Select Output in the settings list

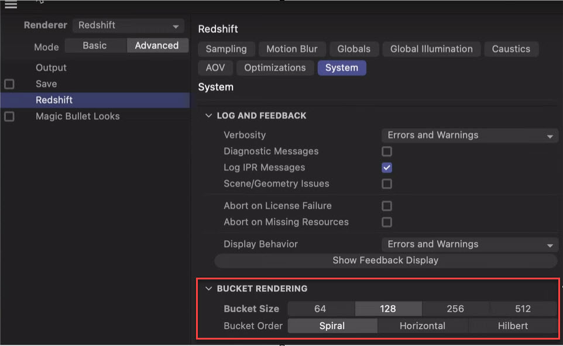[x=51, y=68]
